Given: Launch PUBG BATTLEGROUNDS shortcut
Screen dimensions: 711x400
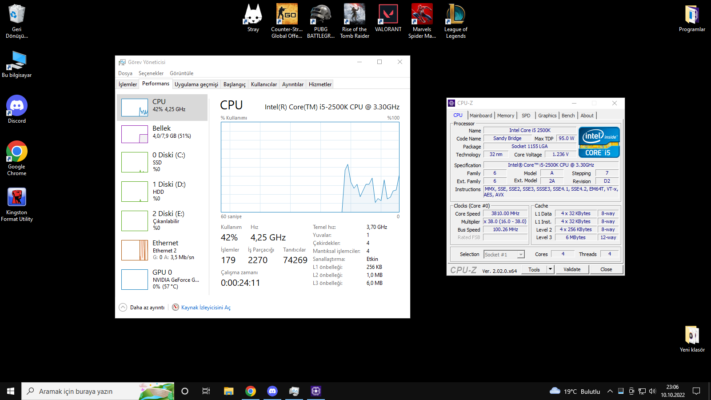Looking at the screenshot, I should tap(321, 21).
